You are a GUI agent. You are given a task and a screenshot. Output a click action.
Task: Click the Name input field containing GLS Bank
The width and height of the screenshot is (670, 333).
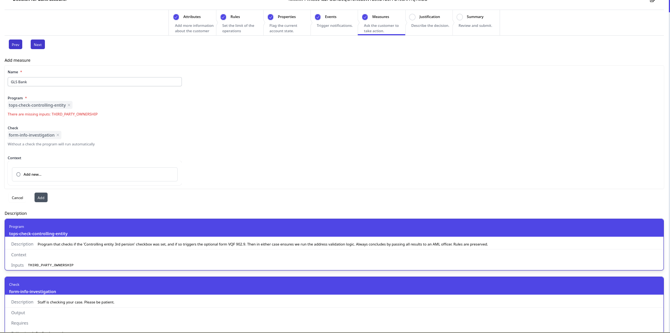(94, 82)
